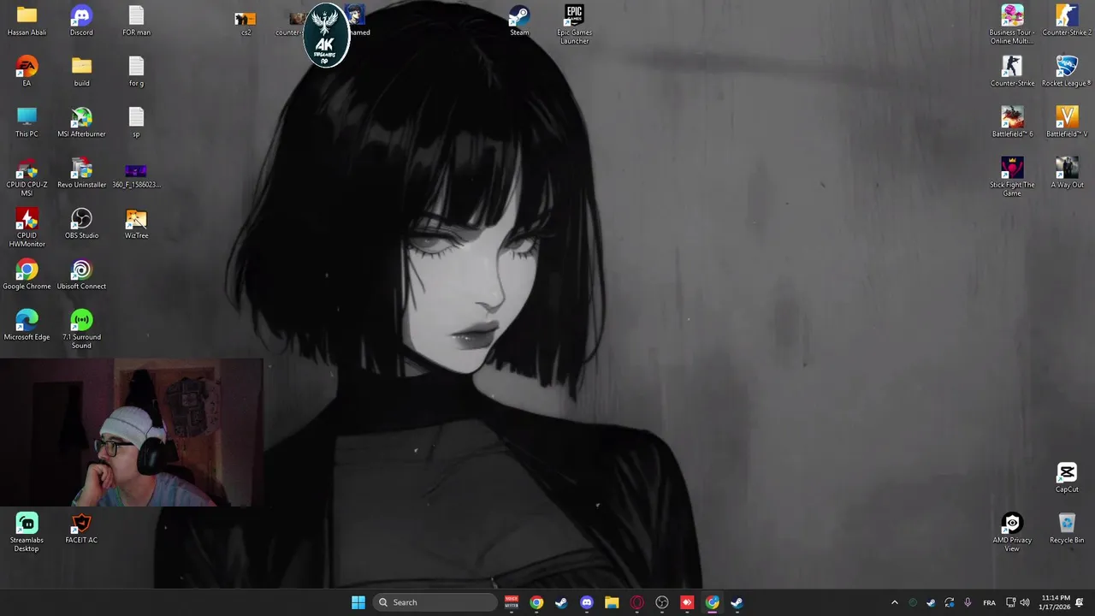Launch Battlefield 6 desktop shortcut

tap(1012, 122)
